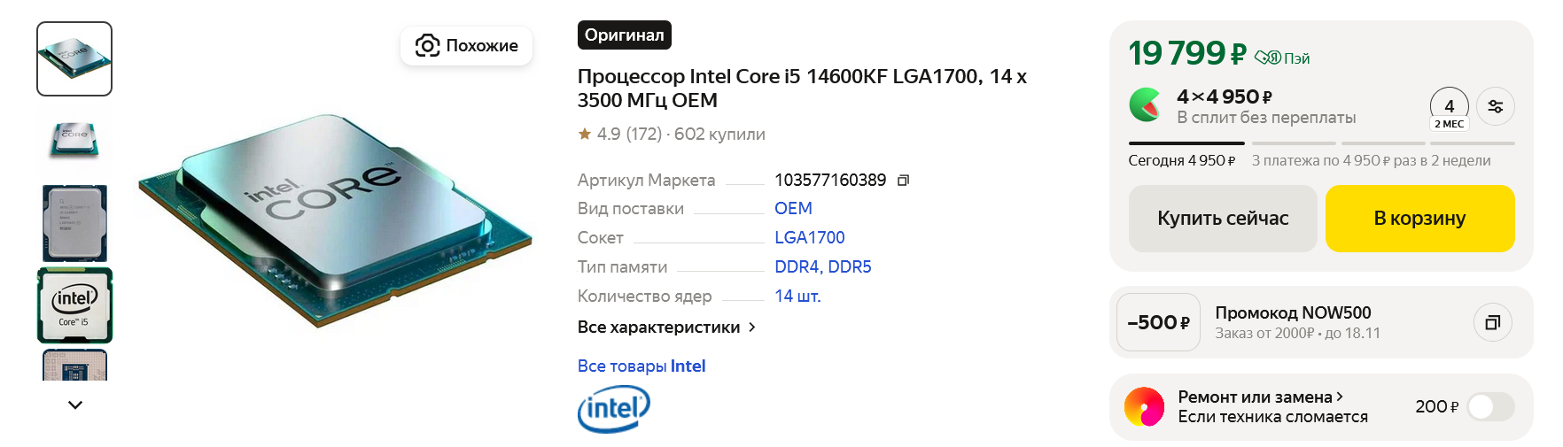This screenshot has height=447, width=1563.
Task: Click the green Split pac-man icon
Action: (1146, 105)
